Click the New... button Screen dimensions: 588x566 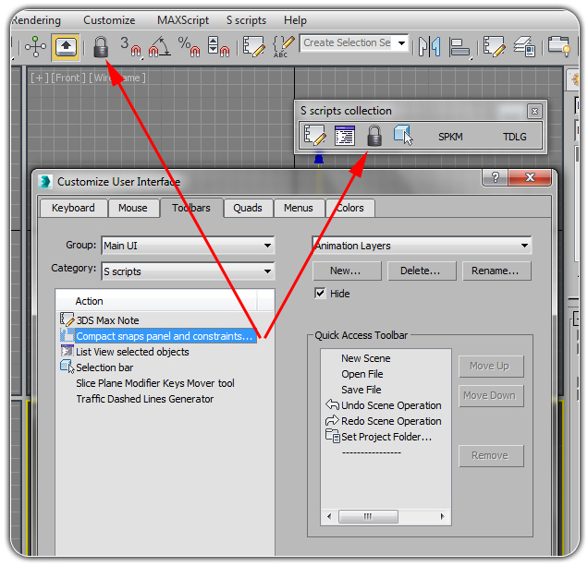(x=347, y=271)
